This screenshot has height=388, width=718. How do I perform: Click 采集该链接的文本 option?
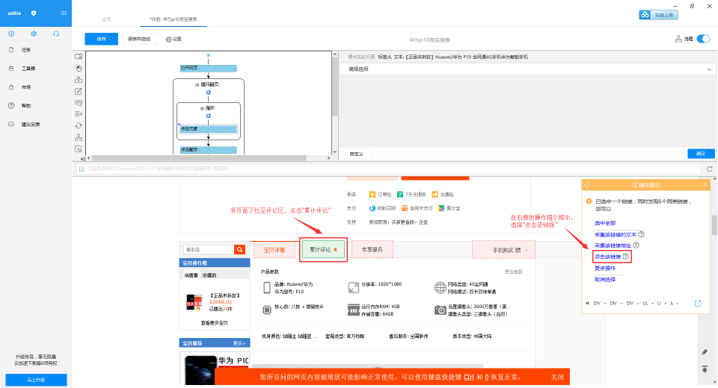pos(615,234)
